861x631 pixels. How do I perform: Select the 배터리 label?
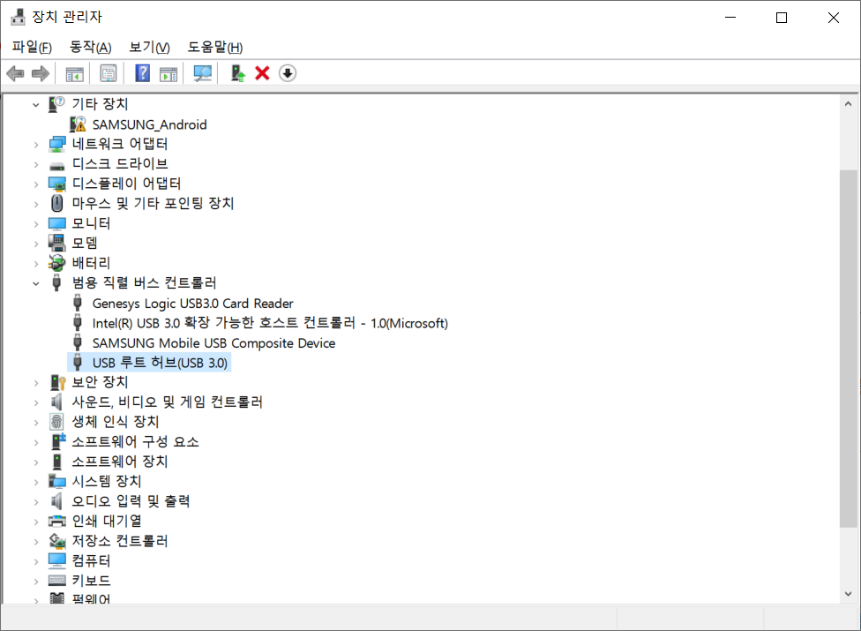(91, 263)
